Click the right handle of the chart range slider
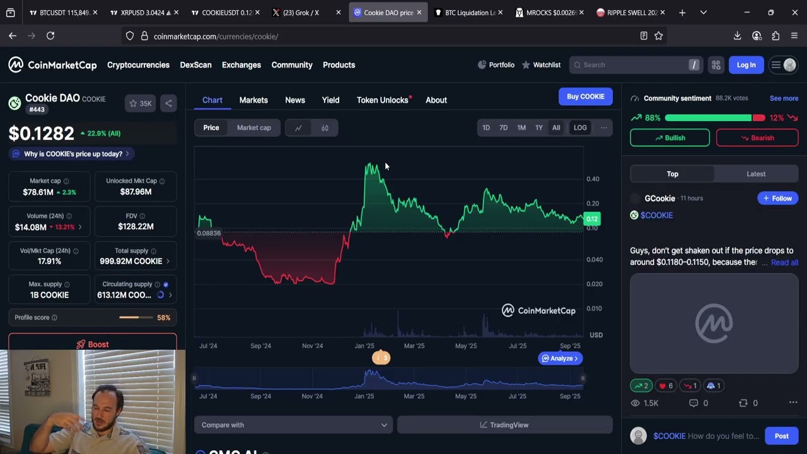 coord(583,378)
